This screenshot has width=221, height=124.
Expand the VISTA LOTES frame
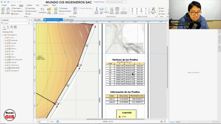[4, 68]
